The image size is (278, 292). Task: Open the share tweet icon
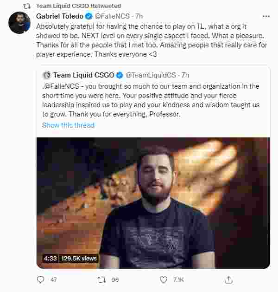coord(228,280)
